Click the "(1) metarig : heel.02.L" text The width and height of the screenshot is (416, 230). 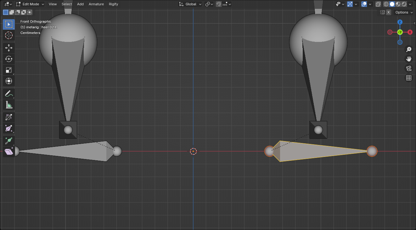coord(39,27)
